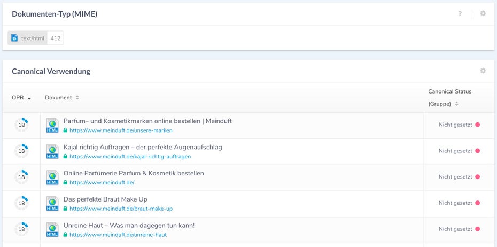Open link https://www.meinduft.de/unsere-marken
The image size is (497, 247).
(121, 130)
